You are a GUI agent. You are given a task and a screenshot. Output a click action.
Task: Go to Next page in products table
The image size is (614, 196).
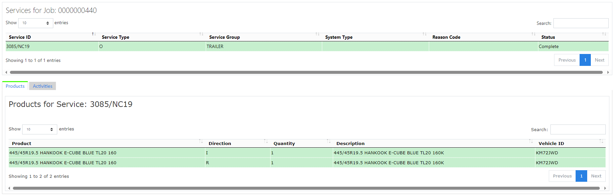pyautogui.click(x=596, y=176)
